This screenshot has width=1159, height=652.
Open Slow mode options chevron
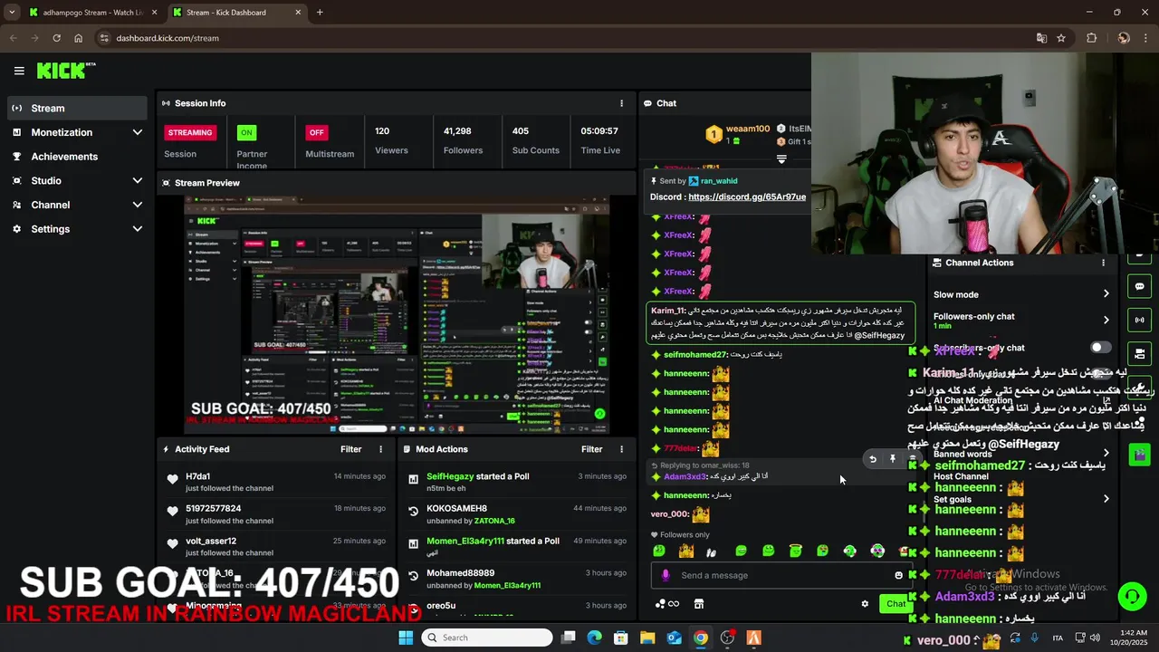[x=1106, y=294]
